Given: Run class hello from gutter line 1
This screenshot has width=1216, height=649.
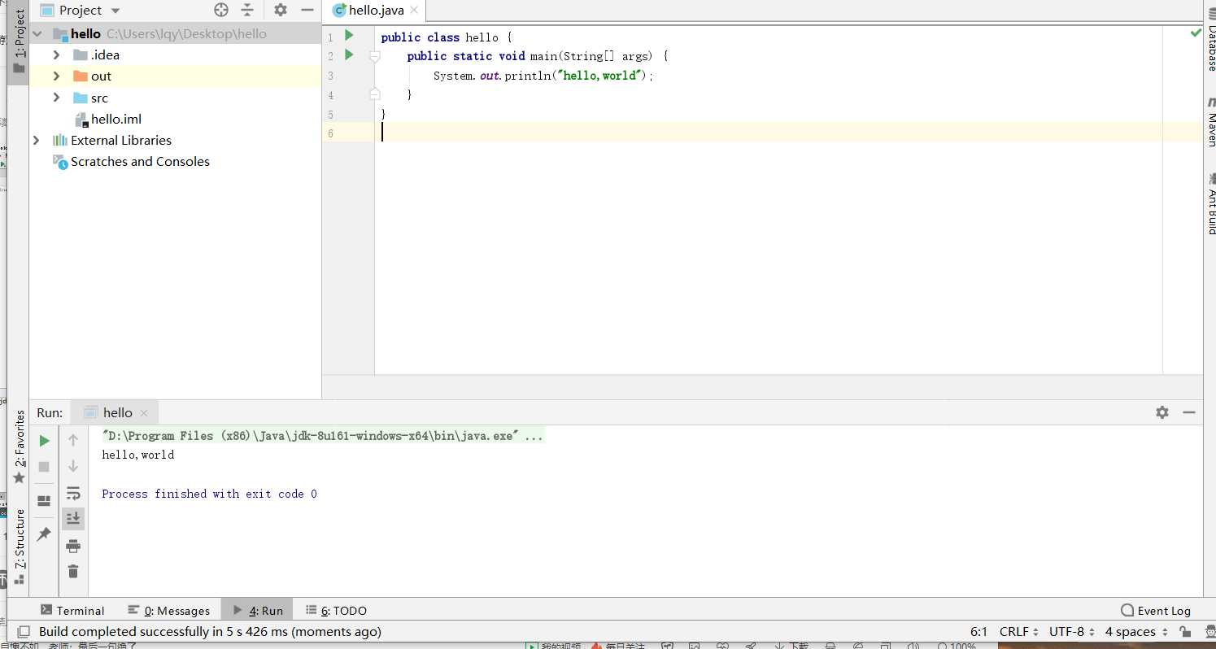Looking at the screenshot, I should (349, 35).
